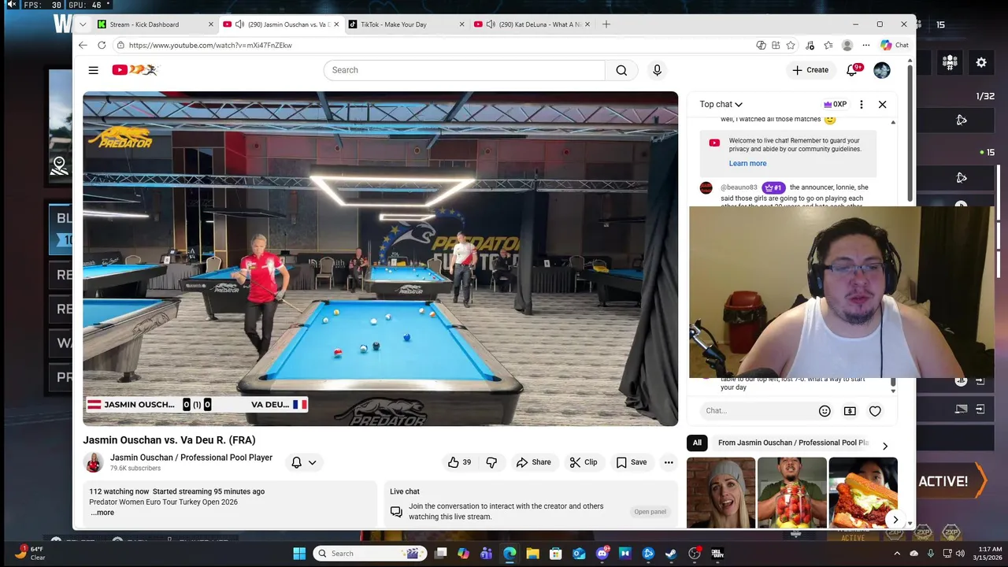Open Jasmin Ouschan channel name link

(191, 458)
